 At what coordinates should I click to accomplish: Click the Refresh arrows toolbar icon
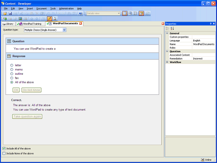coord(148,14)
